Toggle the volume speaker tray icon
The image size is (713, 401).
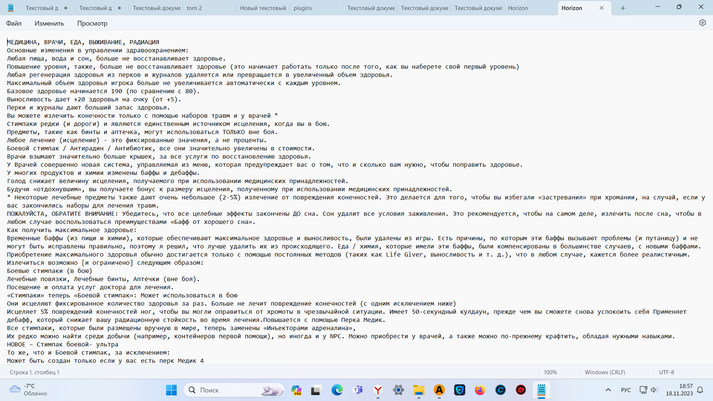tap(654, 390)
